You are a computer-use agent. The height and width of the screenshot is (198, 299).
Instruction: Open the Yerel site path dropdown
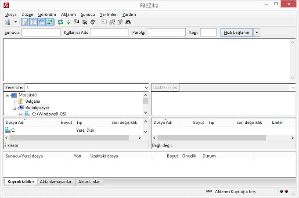click(x=146, y=88)
